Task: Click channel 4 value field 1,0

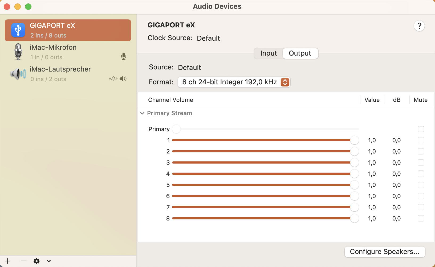Action: [x=372, y=174]
